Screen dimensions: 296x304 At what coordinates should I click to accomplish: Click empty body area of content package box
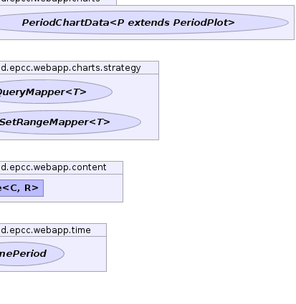tap(84, 188)
